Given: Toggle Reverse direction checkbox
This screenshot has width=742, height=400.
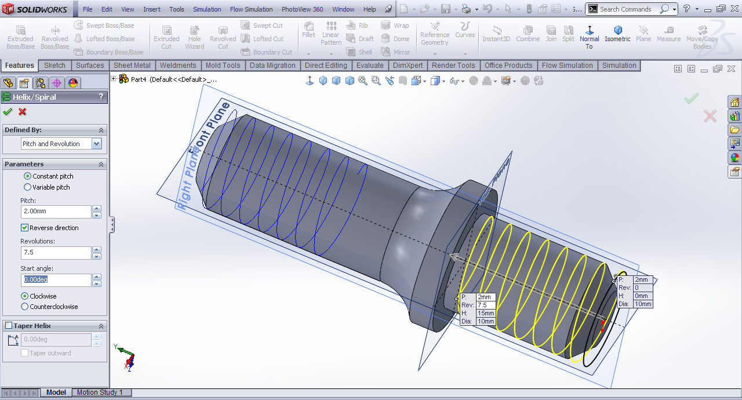Looking at the screenshot, I should pos(25,228).
